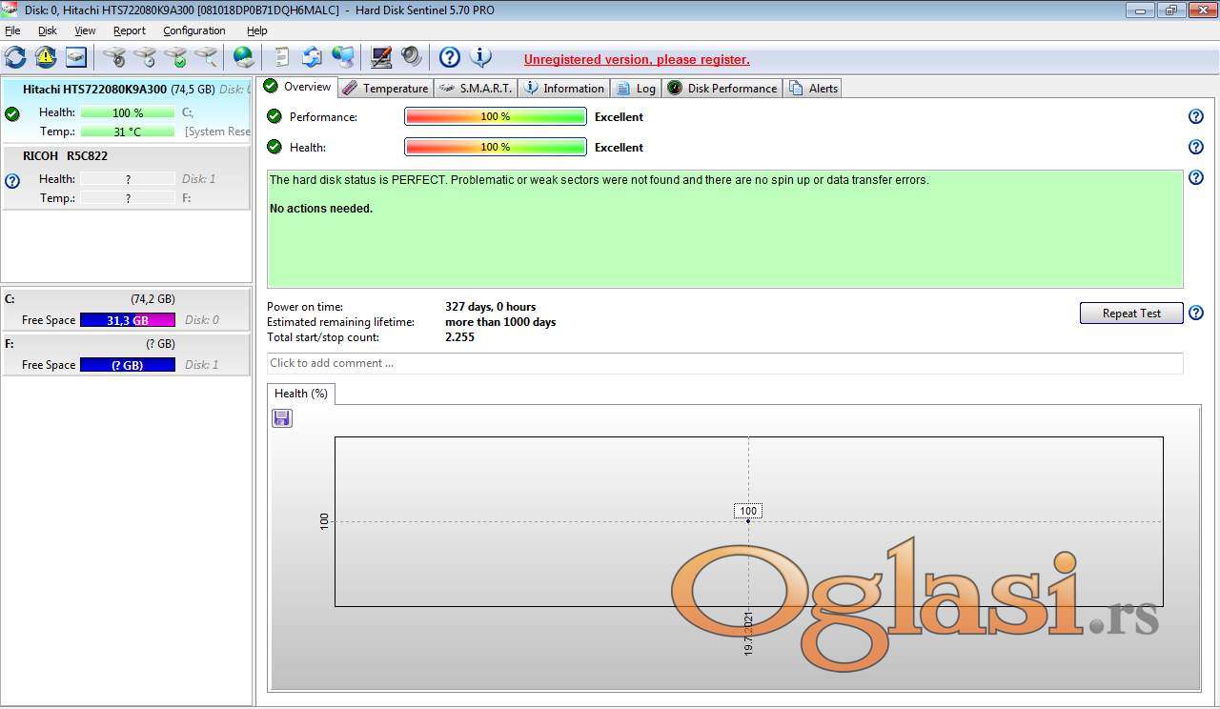Open the Report menu
This screenshot has width=1220, height=709.
(x=129, y=30)
